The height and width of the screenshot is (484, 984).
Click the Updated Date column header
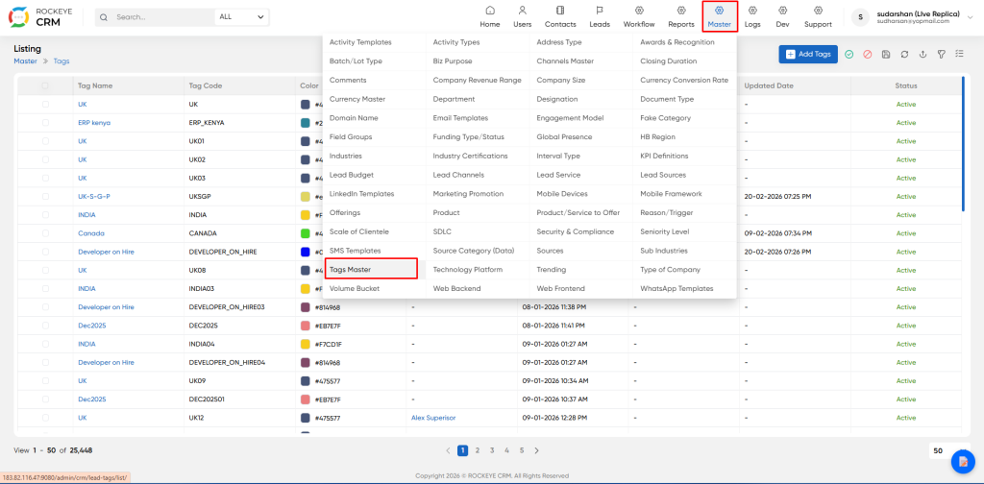tap(770, 85)
